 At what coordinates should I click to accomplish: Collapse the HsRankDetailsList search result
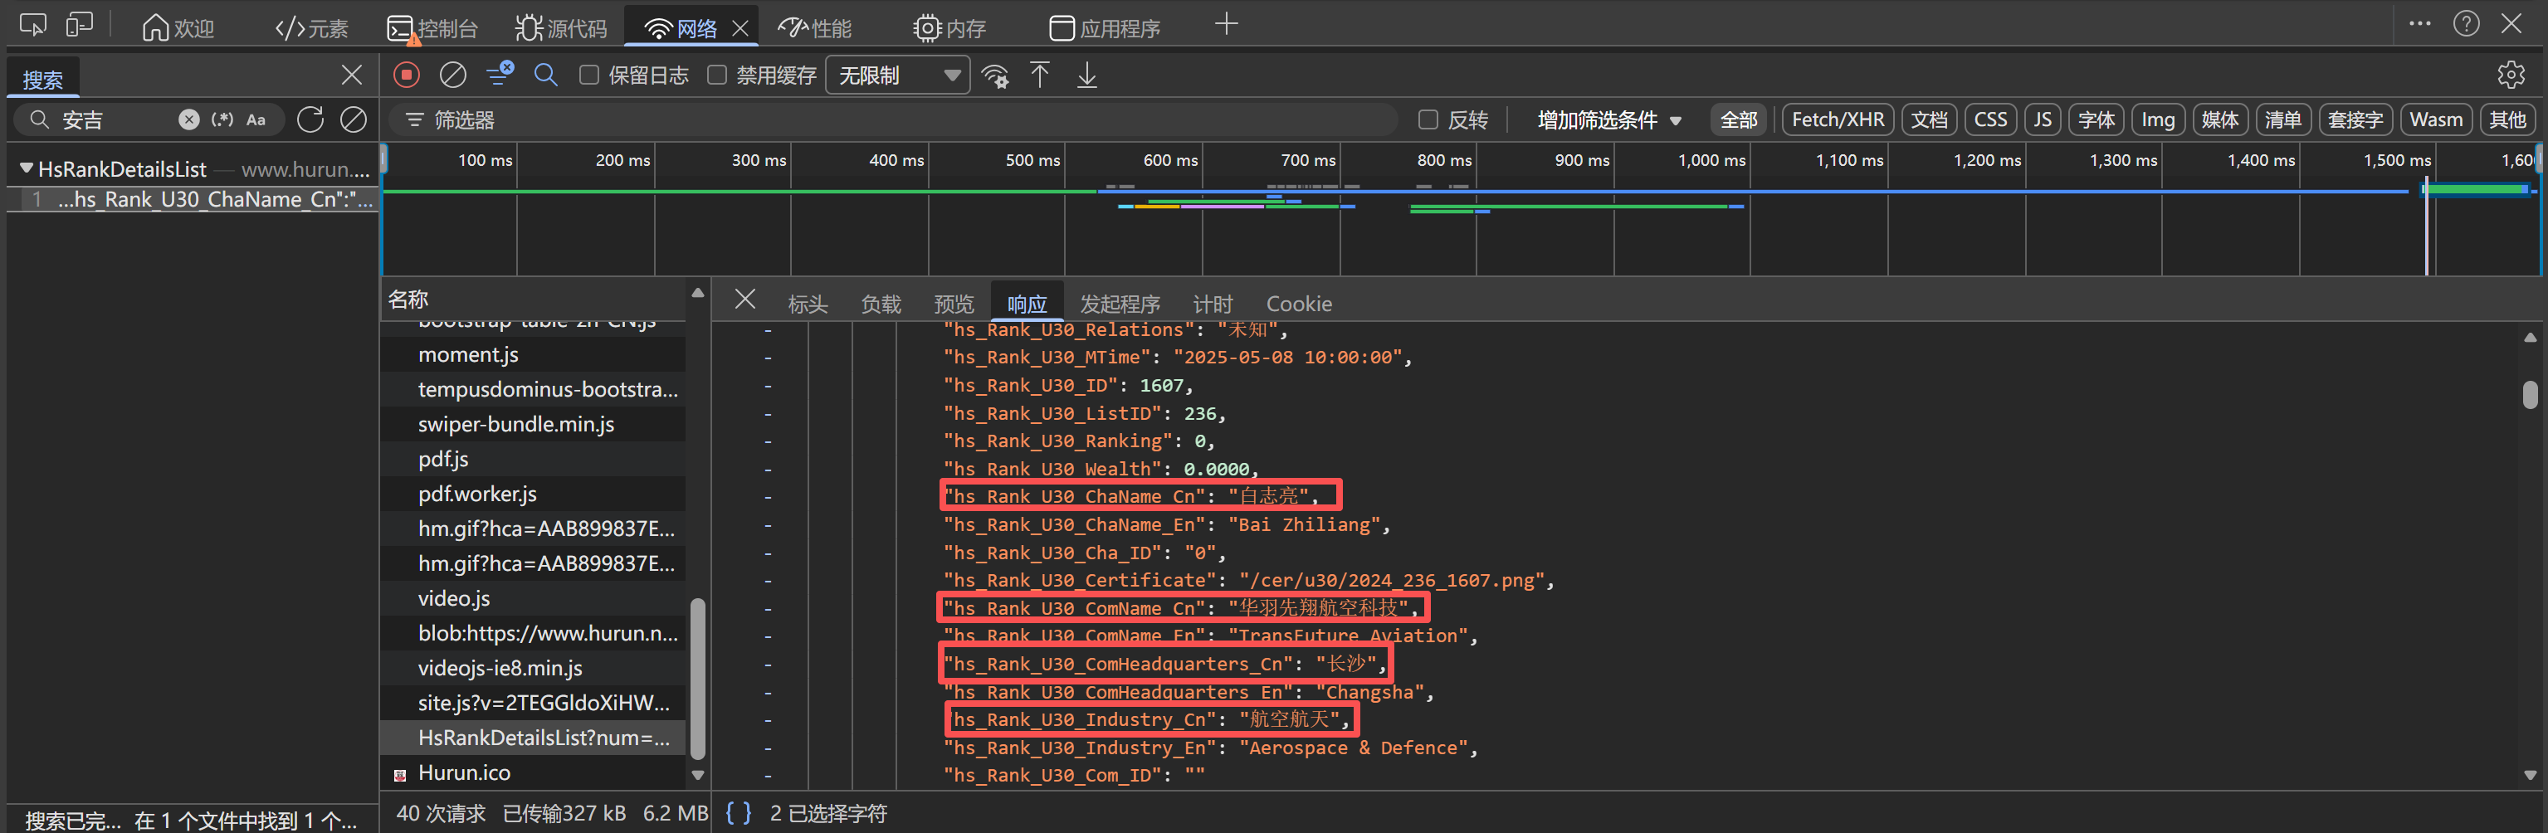[x=27, y=169]
